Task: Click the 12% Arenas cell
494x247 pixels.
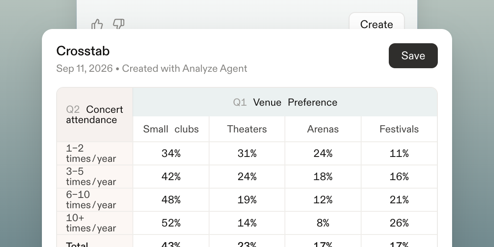Action: [x=323, y=200]
